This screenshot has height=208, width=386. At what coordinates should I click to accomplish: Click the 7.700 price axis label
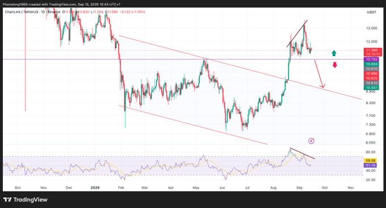point(371,116)
